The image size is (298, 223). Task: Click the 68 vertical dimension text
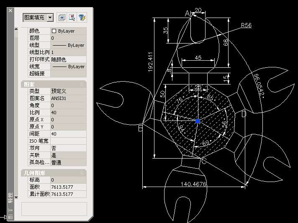(226, 43)
